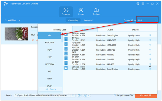Image resolution: width=162 pixels, height=101 pixels.
Task: Click the Add Files plus icon
Action: [6, 20]
